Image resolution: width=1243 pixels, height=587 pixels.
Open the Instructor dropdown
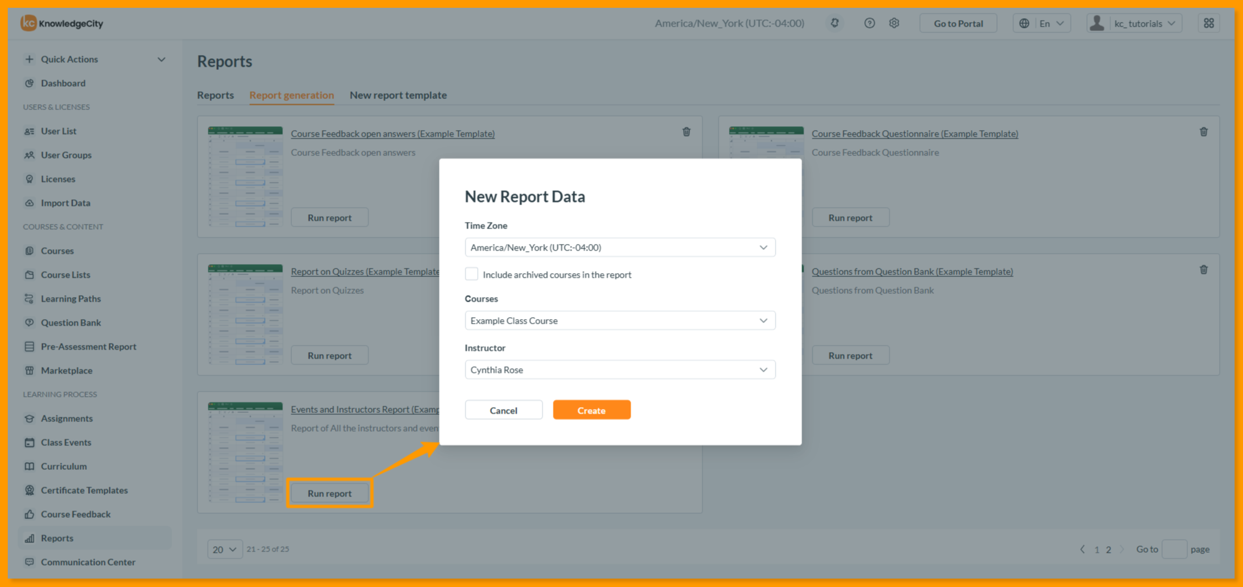(620, 370)
